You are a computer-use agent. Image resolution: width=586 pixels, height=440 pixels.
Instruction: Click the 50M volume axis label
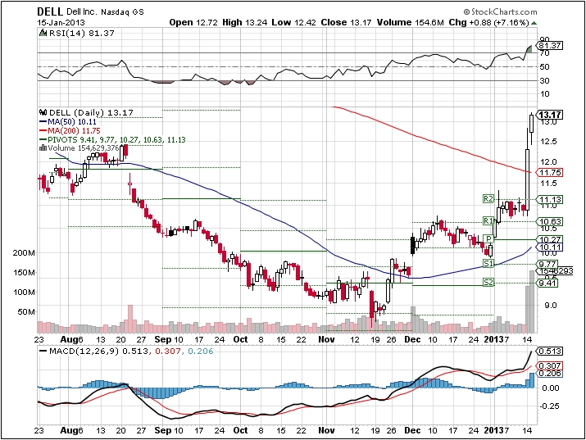(x=26, y=312)
